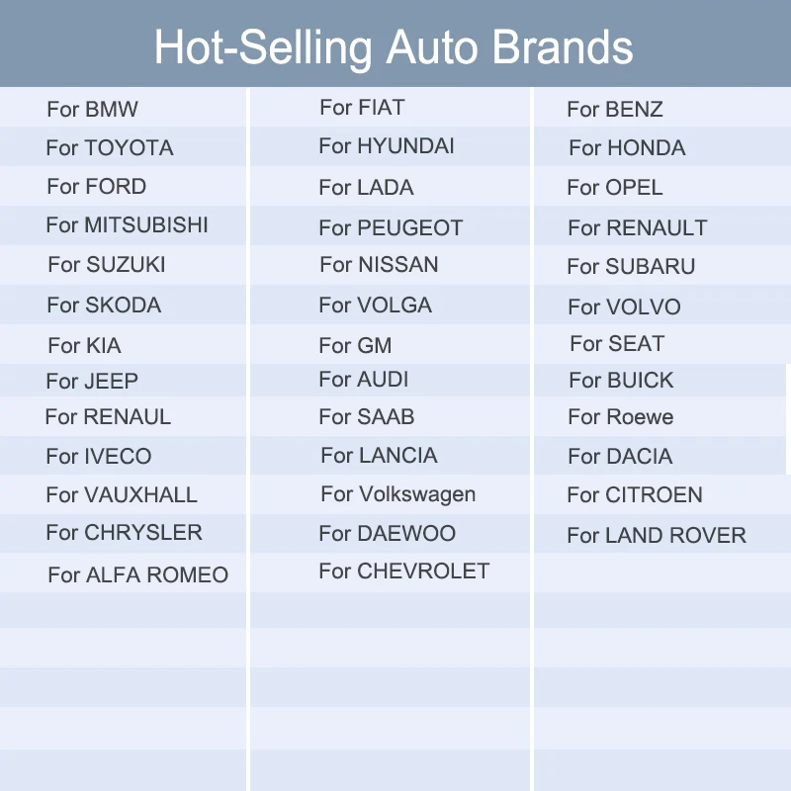Click the 'For HYUNDAI' text

(387, 146)
